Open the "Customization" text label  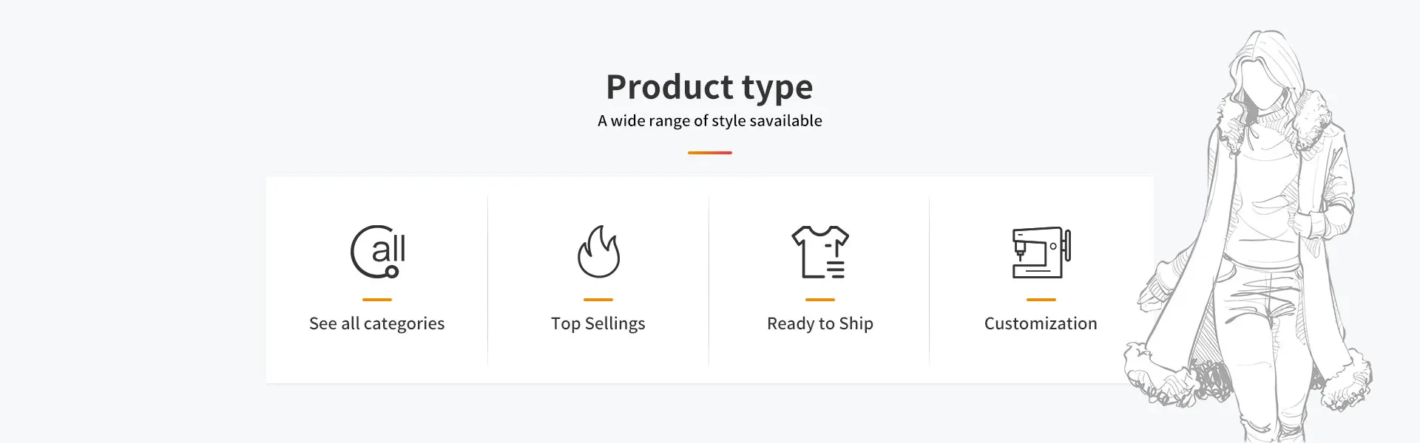(1041, 323)
